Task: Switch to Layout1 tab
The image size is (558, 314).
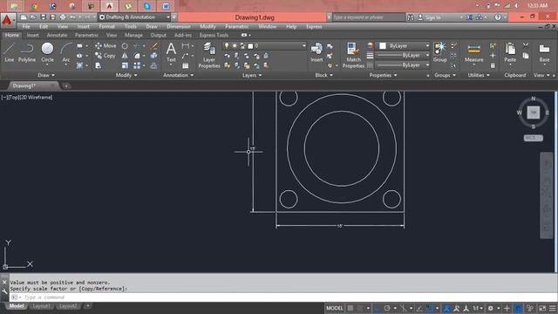Action: [x=41, y=306]
